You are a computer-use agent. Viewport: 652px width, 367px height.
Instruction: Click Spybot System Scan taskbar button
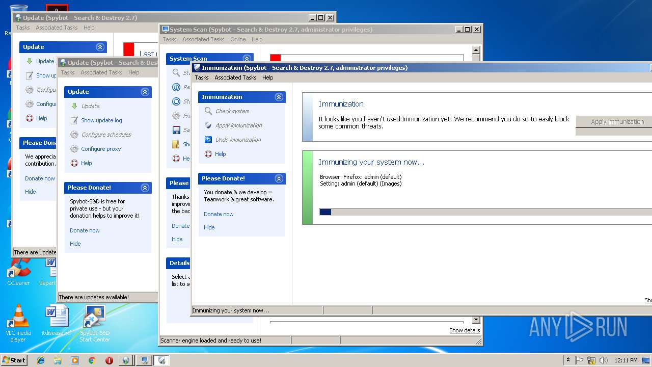(x=144, y=360)
